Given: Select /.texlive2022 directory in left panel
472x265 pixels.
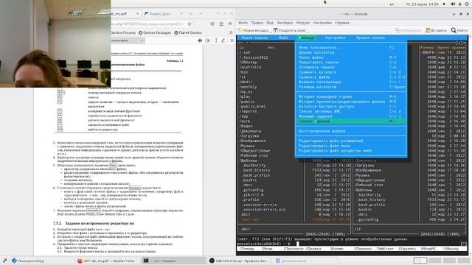Looking at the screenshot, I should 254,57.
